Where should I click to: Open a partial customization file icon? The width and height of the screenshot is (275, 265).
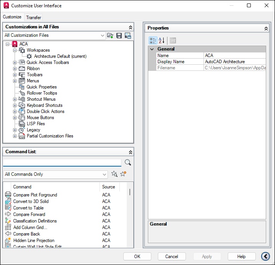(110, 36)
